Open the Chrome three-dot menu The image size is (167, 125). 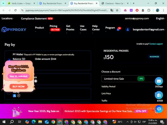(x=163, y=10)
